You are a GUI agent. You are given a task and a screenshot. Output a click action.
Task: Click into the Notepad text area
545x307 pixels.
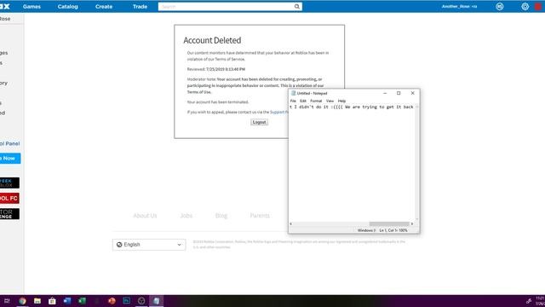[352, 164]
